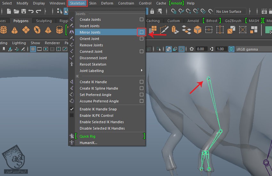The height and width of the screenshot is (176, 272).
Task: Click the Quick Rig figure icon
Action: (72, 136)
